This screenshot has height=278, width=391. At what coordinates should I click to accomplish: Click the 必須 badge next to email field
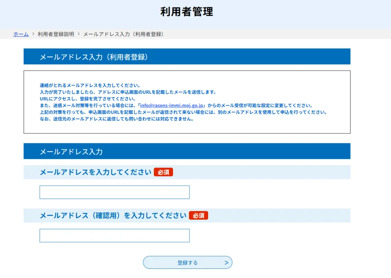pos(163,172)
